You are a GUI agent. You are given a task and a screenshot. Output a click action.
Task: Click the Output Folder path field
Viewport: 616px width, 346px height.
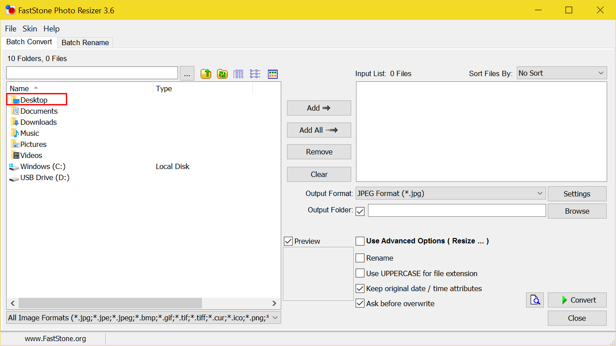(457, 211)
